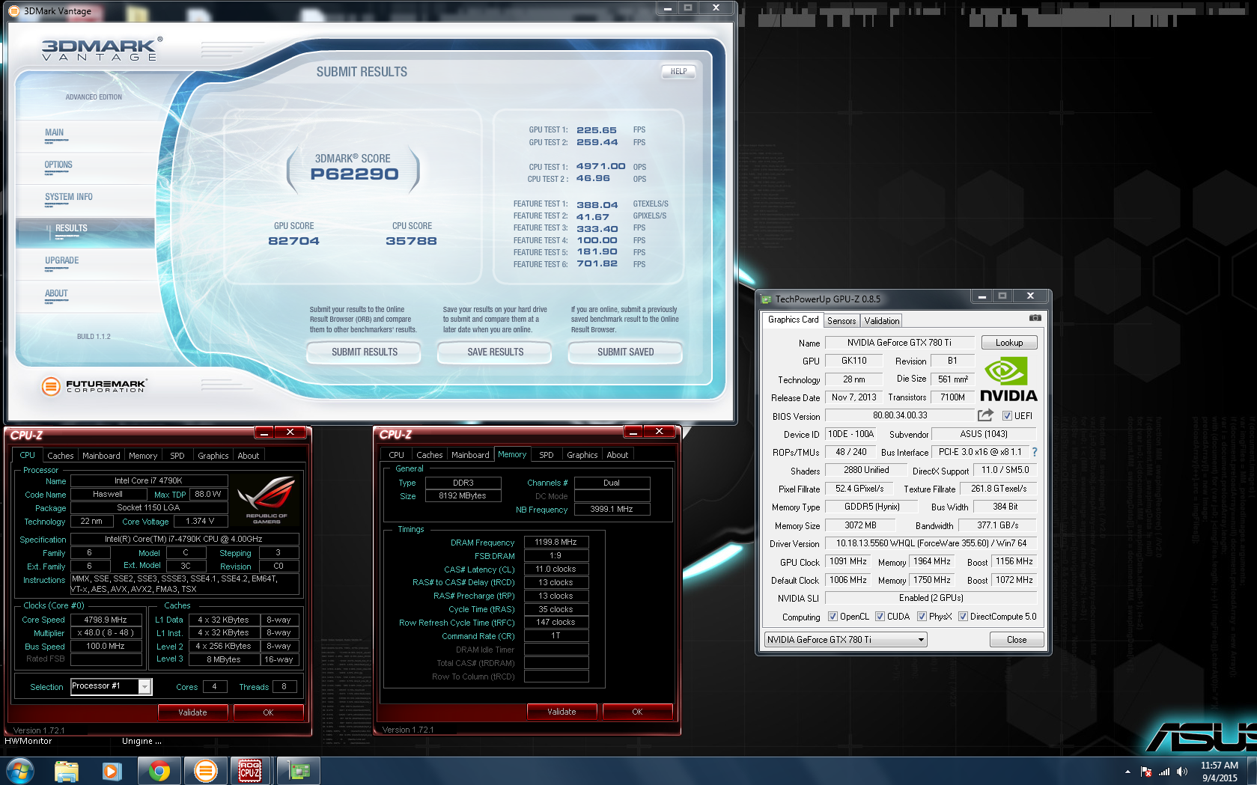Toggle the PhysX checkbox
Image resolution: width=1257 pixels, height=785 pixels.
click(x=922, y=617)
